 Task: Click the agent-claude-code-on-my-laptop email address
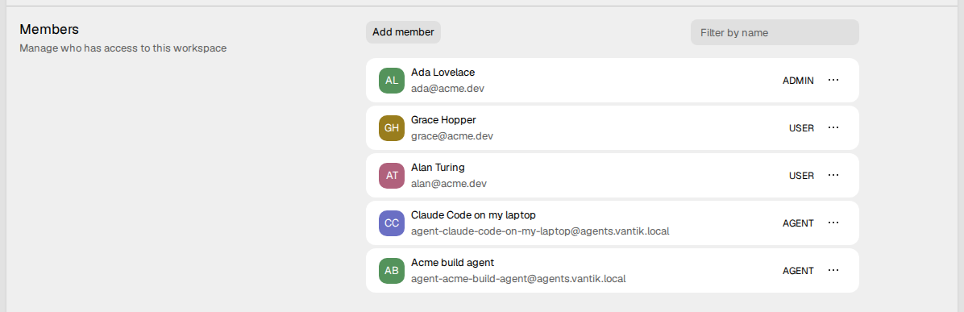pos(540,231)
